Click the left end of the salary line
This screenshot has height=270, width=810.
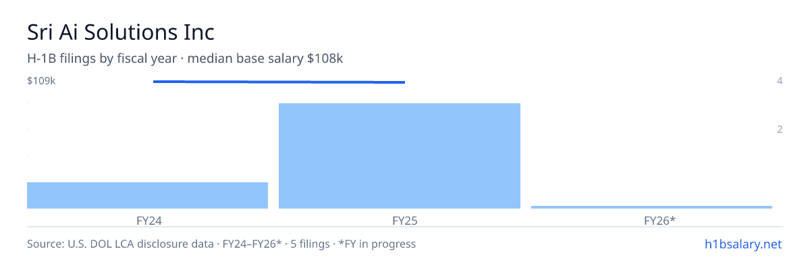155,81
